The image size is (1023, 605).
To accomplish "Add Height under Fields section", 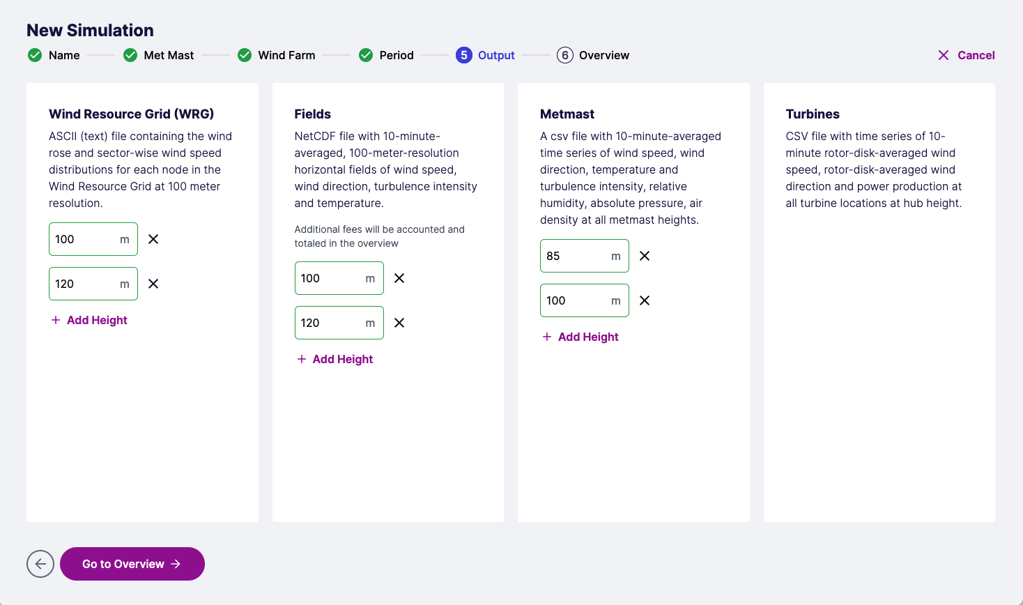I will 335,359.
